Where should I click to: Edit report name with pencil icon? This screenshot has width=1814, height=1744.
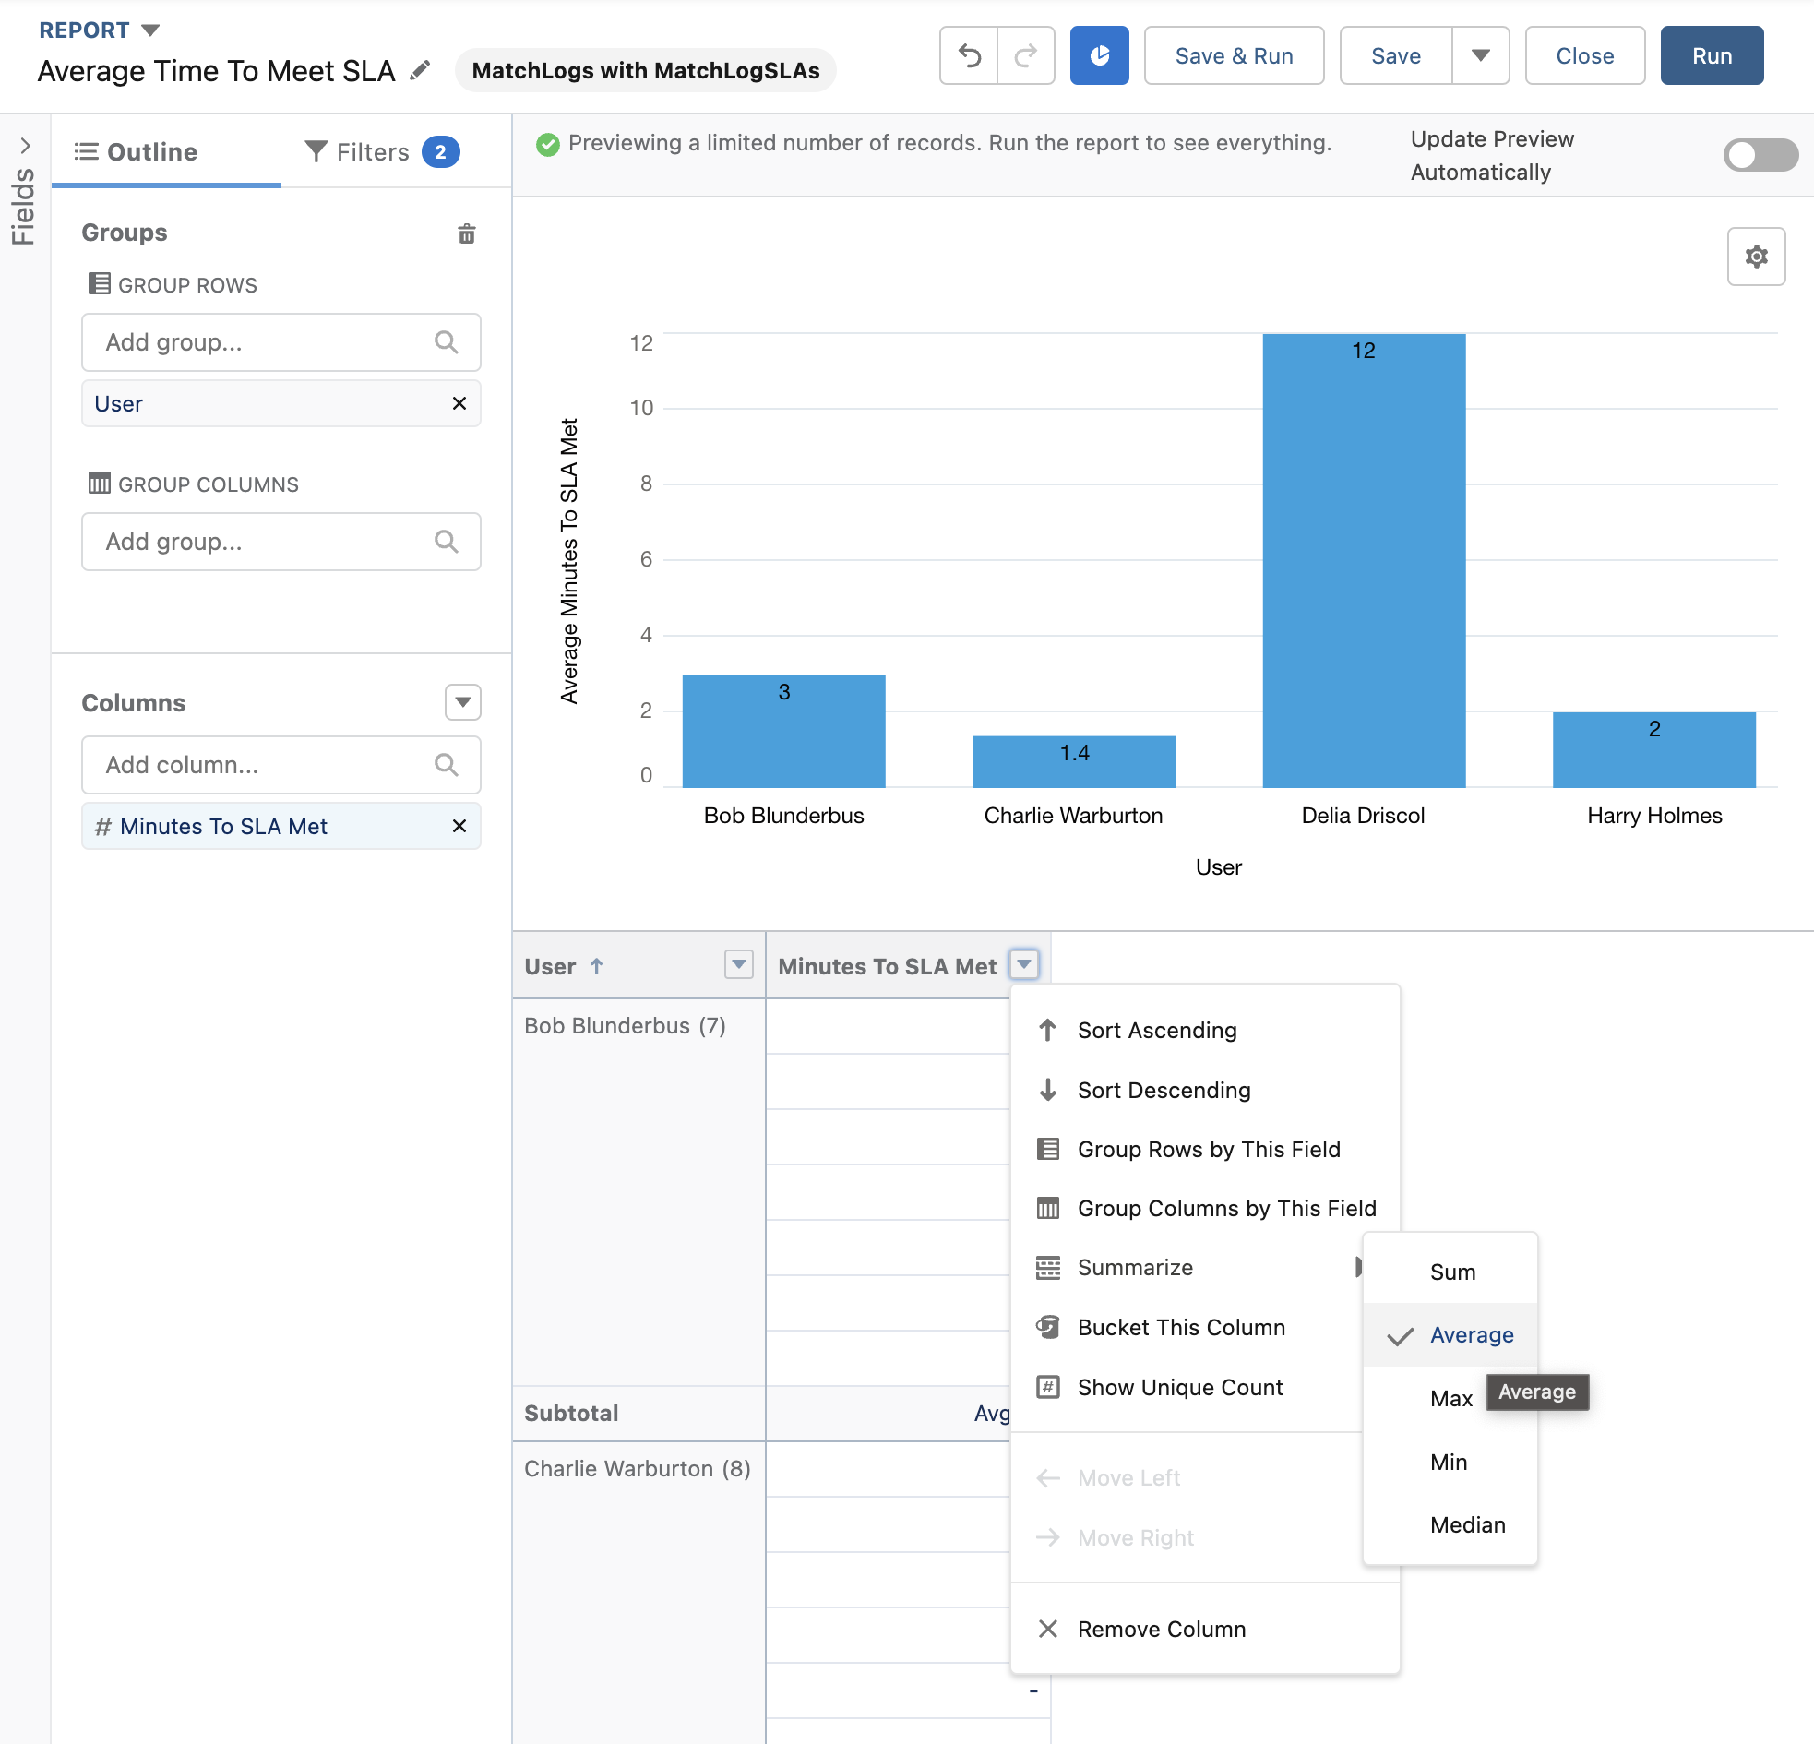click(x=420, y=70)
